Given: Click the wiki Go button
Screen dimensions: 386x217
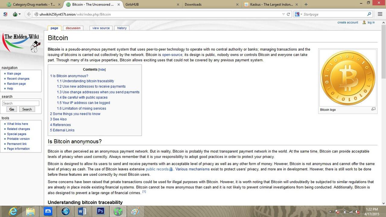Looking at the screenshot, I should [x=12, y=109].
